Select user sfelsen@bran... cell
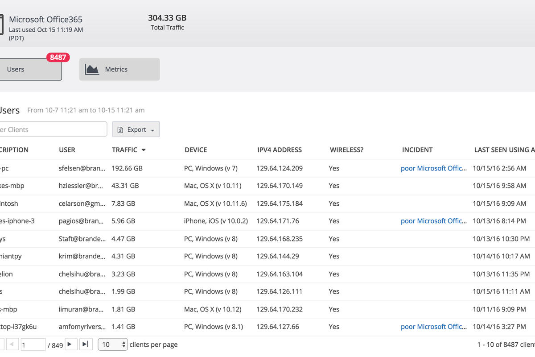 click(x=82, y=168)
